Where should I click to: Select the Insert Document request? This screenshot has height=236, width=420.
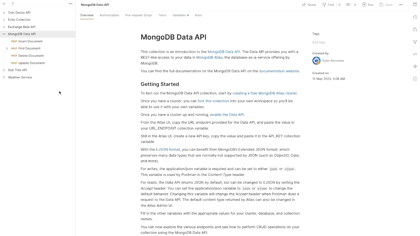30,41
